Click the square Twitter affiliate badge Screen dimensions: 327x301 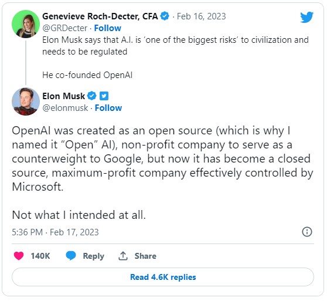(104, 96)
